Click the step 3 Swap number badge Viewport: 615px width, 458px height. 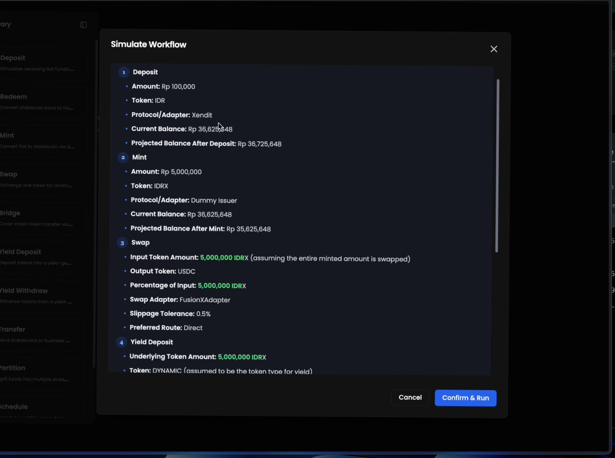[122, 243]
